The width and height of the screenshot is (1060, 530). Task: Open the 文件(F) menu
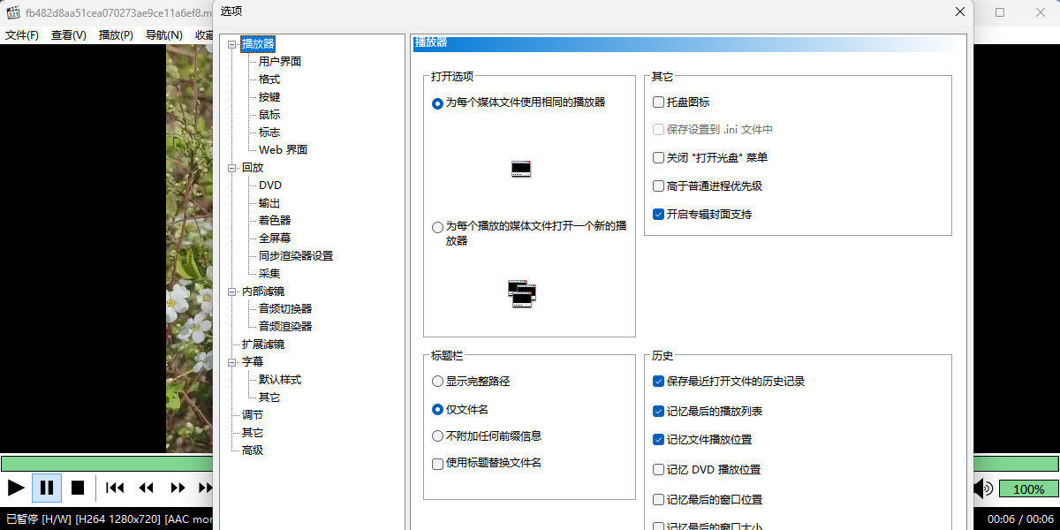point(22,35)
